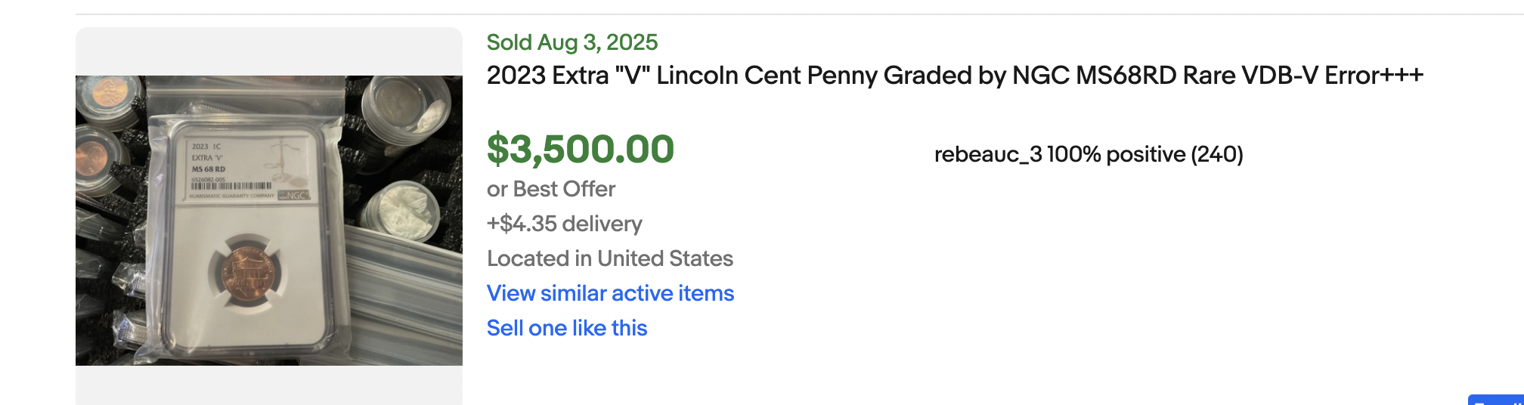Open seller rebeauc_3 profile
Image resolution: width=1524 pixels, height=405 pixels.
(988, 154)
